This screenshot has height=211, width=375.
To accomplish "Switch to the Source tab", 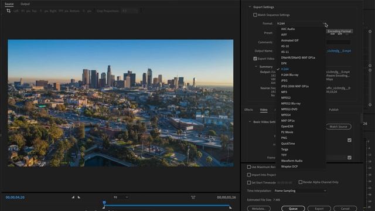I will 9,4.
